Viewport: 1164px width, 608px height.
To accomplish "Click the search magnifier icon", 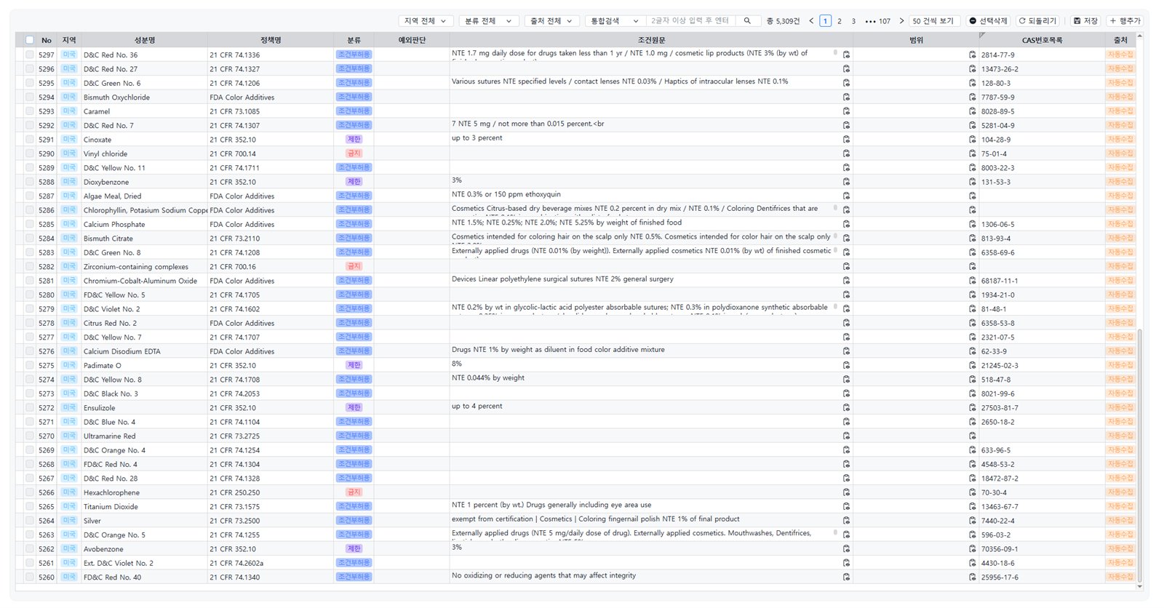I will coord(747,21).
